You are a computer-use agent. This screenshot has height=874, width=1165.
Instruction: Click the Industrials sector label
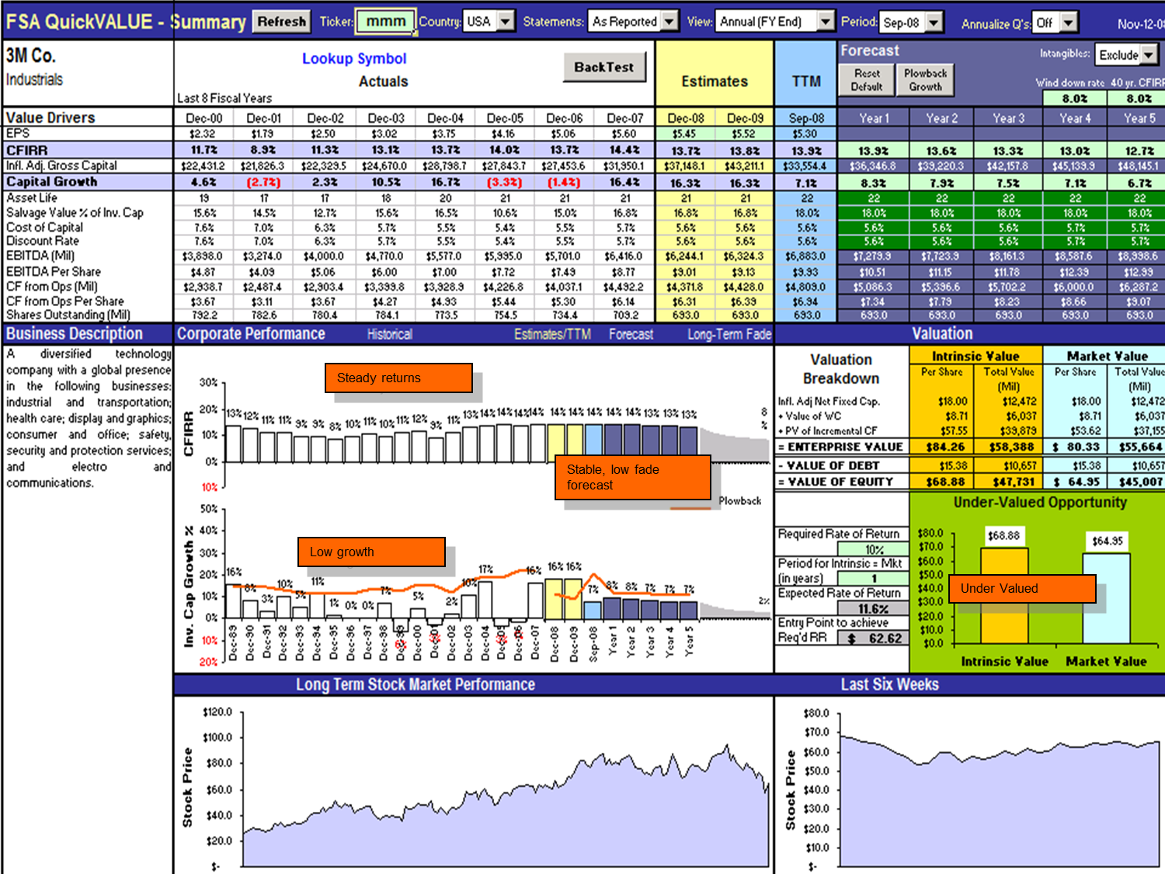pos(34,79)
